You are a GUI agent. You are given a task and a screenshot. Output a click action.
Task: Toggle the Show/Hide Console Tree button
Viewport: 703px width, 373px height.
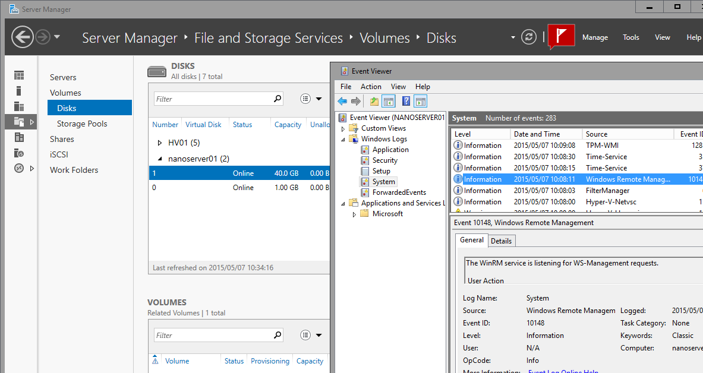click(389, 101)
